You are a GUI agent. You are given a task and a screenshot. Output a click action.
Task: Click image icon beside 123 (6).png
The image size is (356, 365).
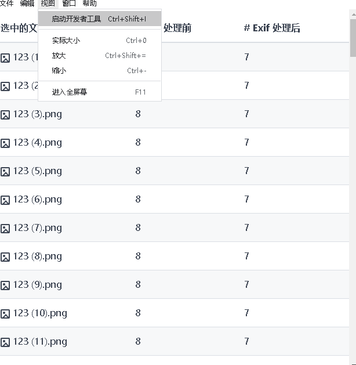coord(5,200)
